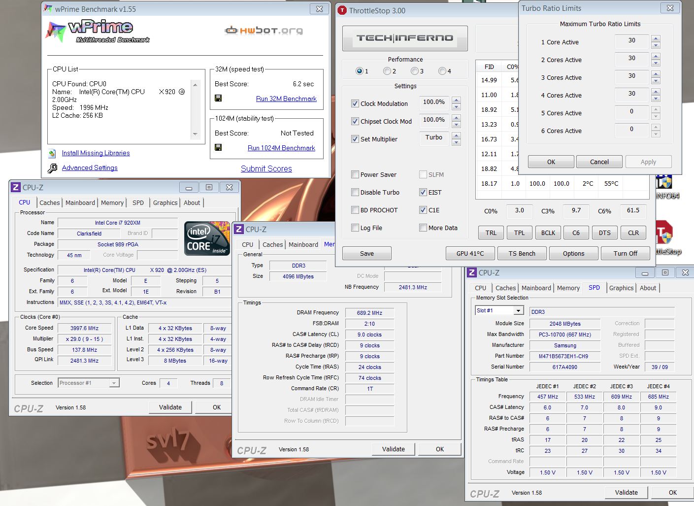694x506 pixels.
Task: Open the Slot #1 memory slot dropdown
Action: coord(518,310)
